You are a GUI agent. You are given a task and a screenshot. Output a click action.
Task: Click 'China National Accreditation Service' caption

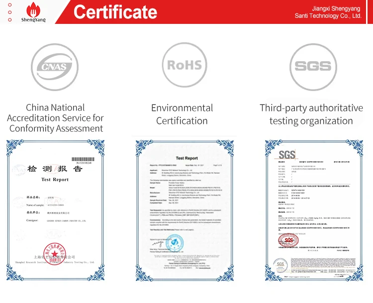tap(55, 118)
